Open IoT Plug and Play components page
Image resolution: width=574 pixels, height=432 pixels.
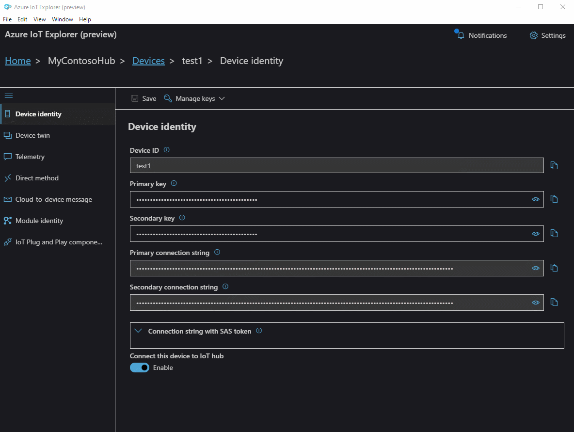pos(58,242)
